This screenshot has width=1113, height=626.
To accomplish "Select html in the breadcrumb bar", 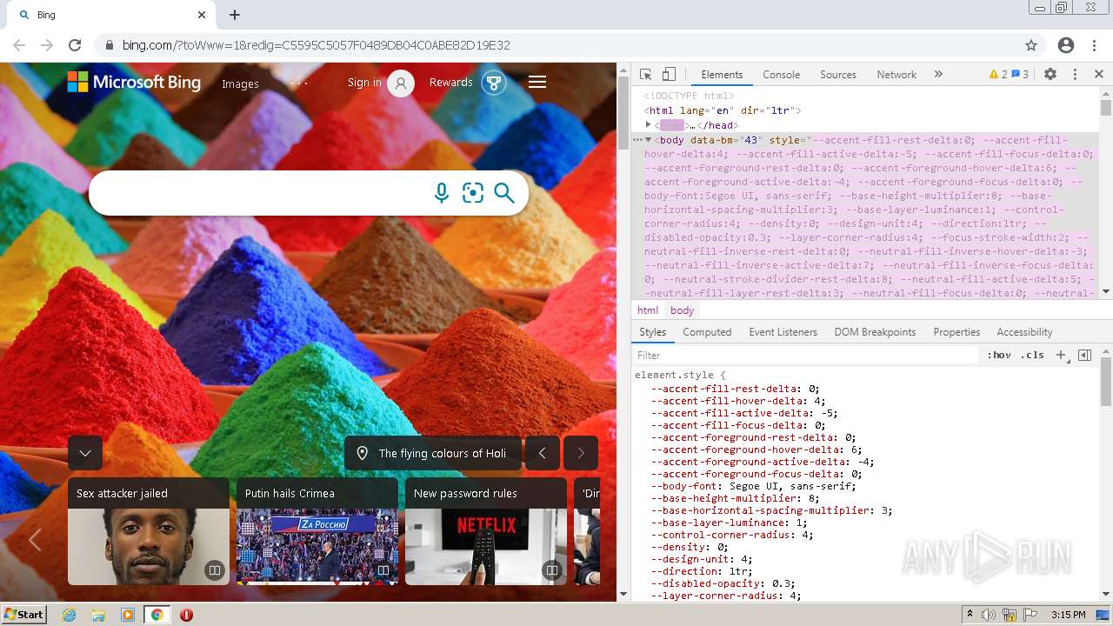I will pos(648,310).
